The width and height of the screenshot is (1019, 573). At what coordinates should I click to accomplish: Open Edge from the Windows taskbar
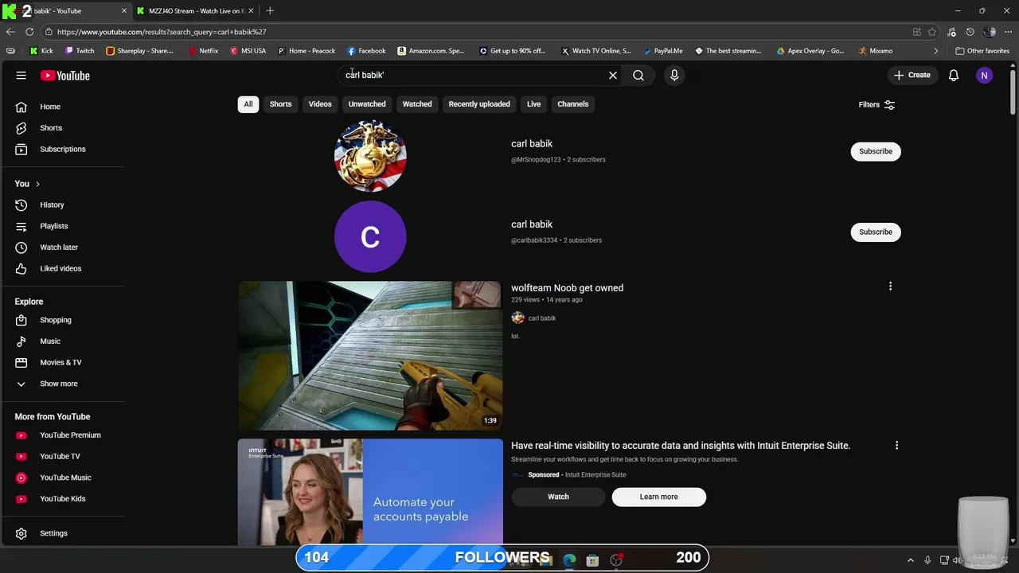pos(569,560)
